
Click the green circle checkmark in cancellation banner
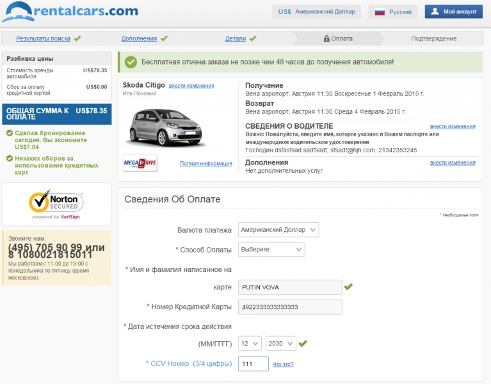pyautogui.click(x=131, y=62)
